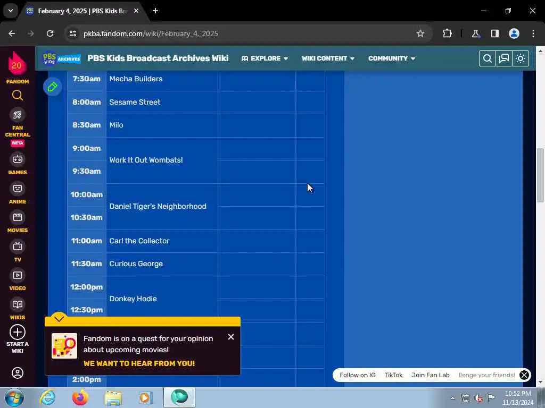
Task: Expand the Wiki Content menu
Action: (328, 58)
